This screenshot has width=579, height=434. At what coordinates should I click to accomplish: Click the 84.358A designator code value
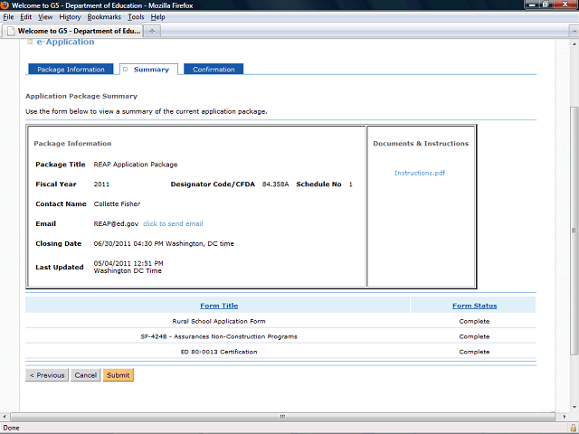275,184
